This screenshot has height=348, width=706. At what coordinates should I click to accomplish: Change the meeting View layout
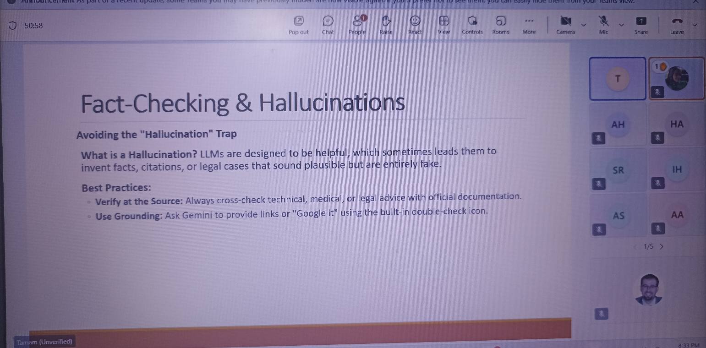443,24
